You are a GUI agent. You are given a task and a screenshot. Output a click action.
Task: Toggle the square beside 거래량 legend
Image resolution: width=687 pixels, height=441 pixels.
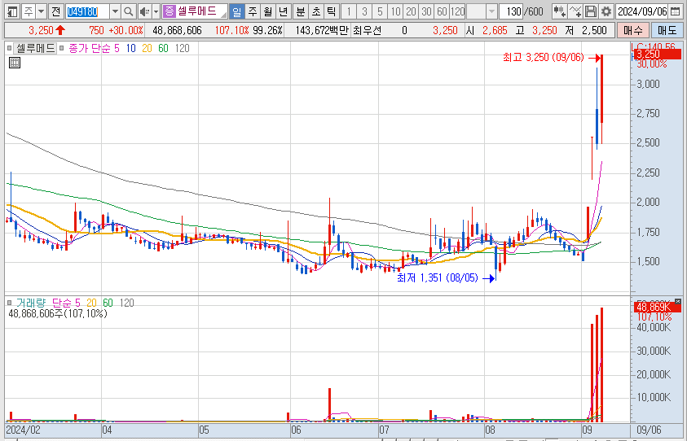pyautogui.click(x=10, y=303)
